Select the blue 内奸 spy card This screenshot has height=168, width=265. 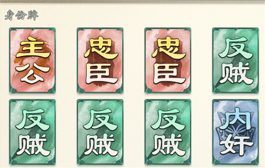click(x=236, y=132)
